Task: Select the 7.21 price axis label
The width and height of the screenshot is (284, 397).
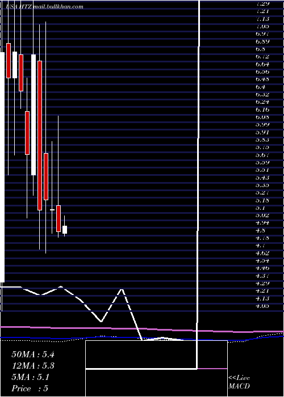Action: (262, 11)
